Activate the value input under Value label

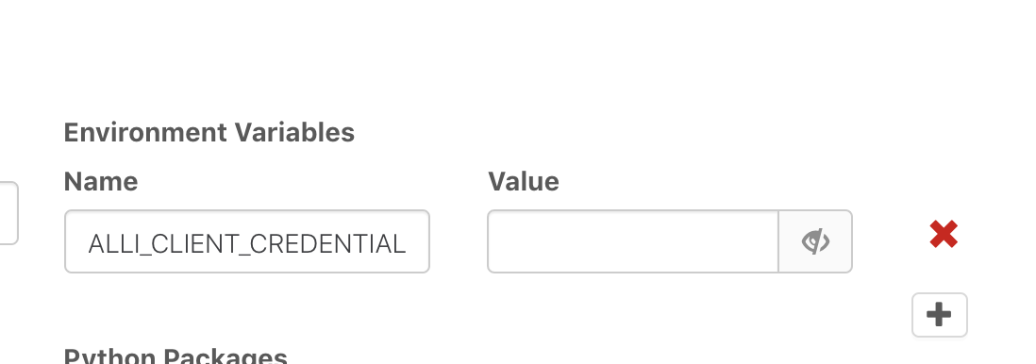633,241
